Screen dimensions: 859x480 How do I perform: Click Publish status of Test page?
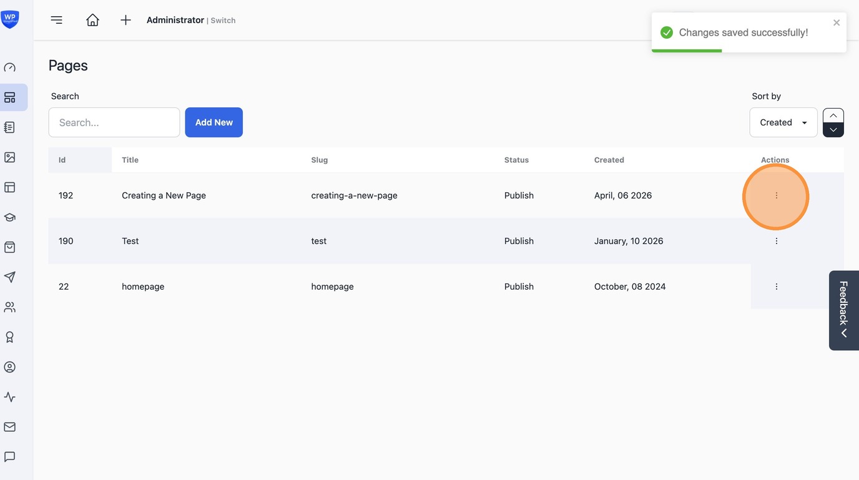pos(519,241)
